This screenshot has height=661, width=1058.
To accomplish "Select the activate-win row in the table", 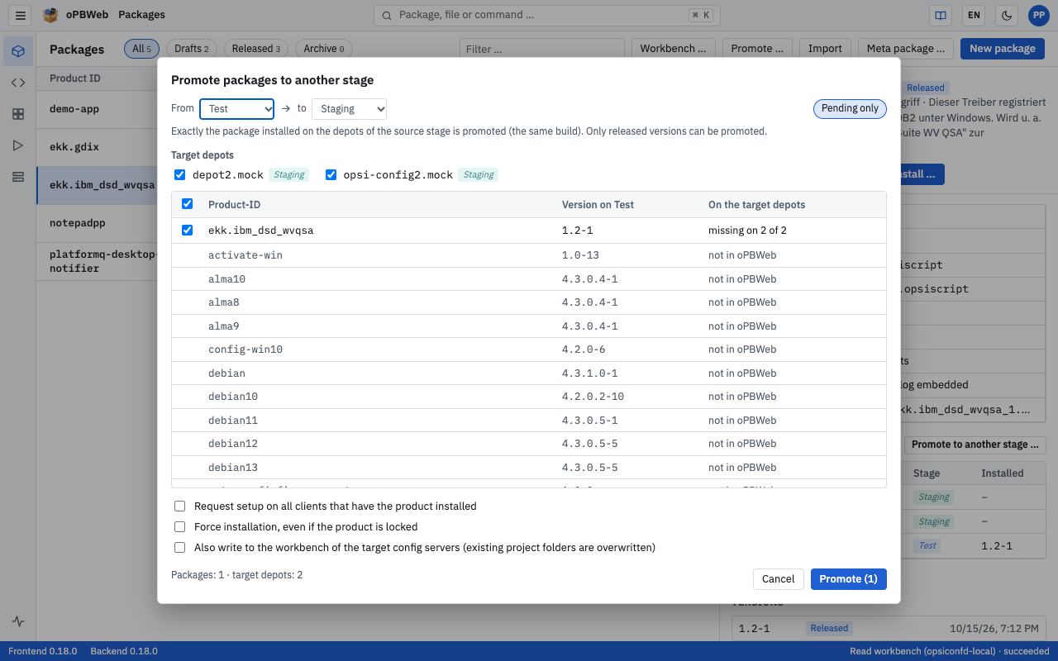I will [529, 255].
